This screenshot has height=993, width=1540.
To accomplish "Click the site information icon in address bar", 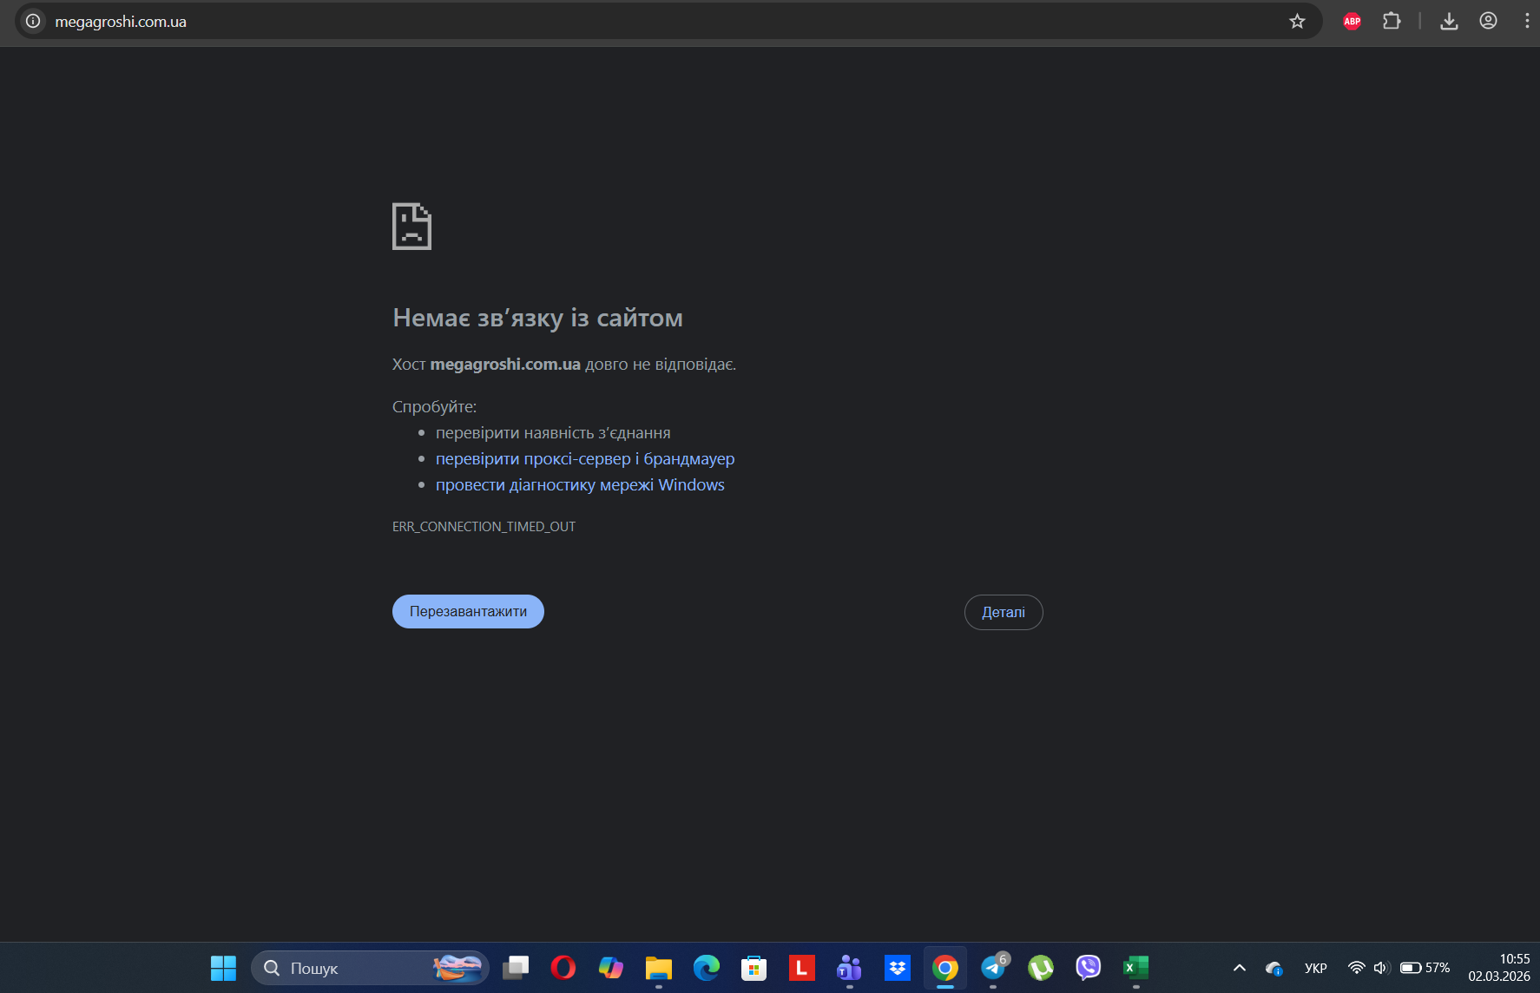I will [33, 21].
